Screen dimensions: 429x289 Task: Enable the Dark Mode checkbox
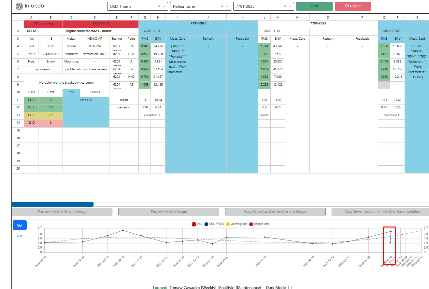[290, 287]
